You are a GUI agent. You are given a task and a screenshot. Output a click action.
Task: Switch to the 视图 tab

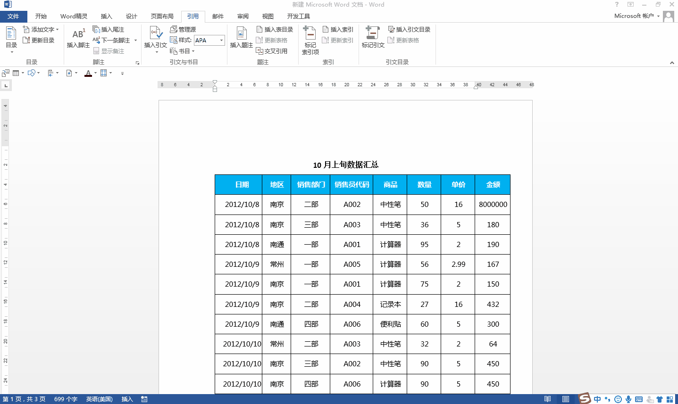point(268,16)
